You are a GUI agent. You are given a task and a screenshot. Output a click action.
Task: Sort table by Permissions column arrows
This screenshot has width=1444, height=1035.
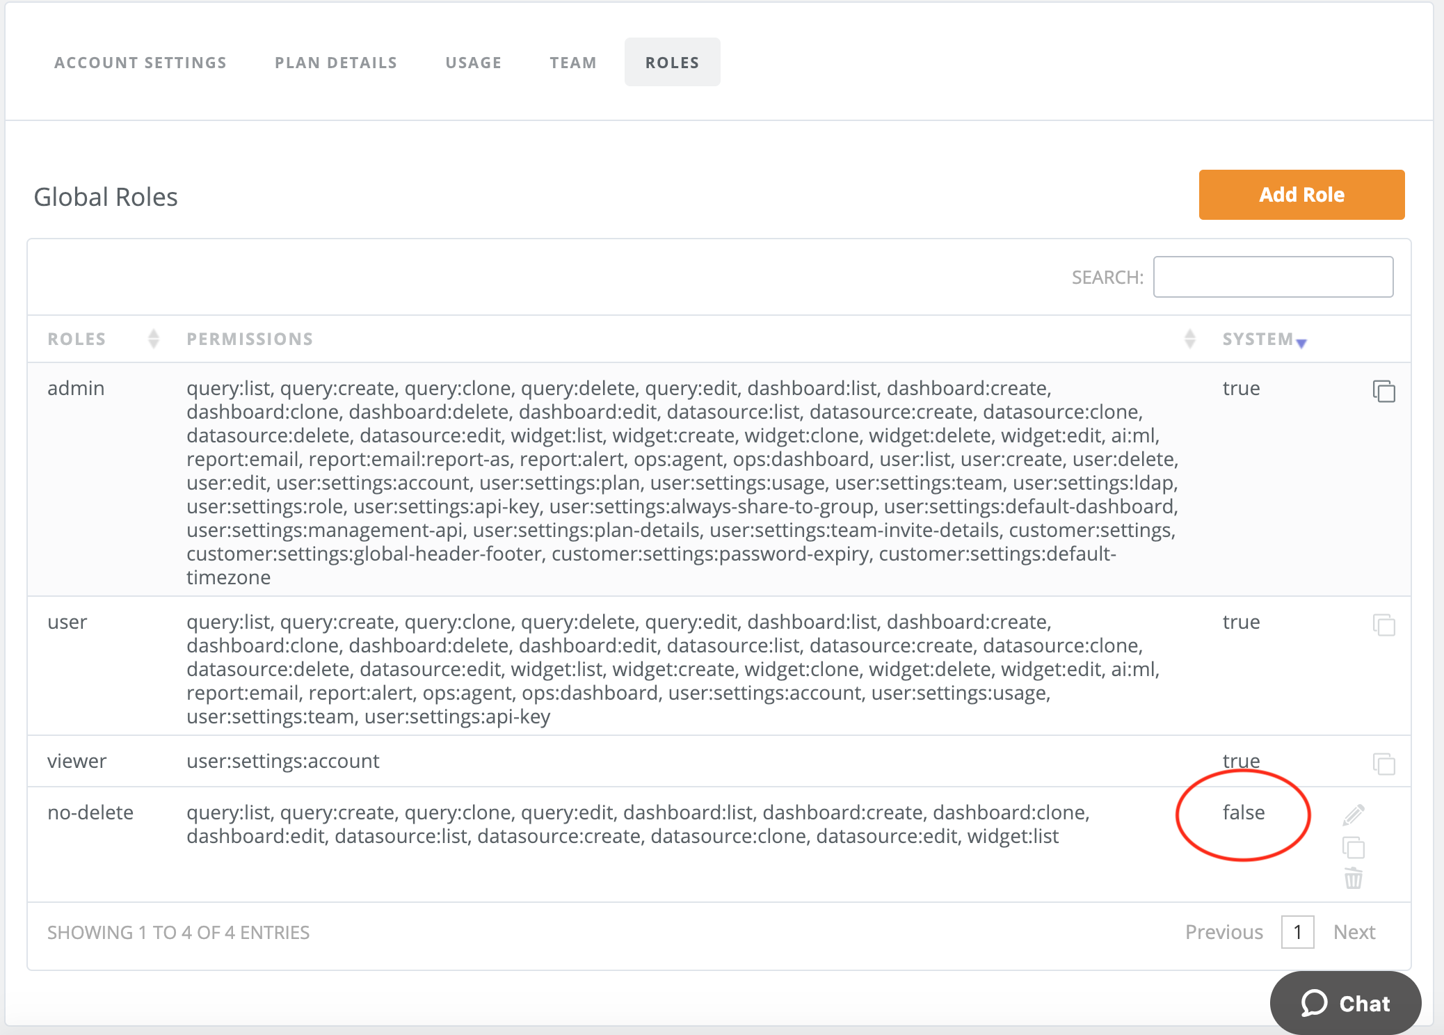[x=1189, y=339]
